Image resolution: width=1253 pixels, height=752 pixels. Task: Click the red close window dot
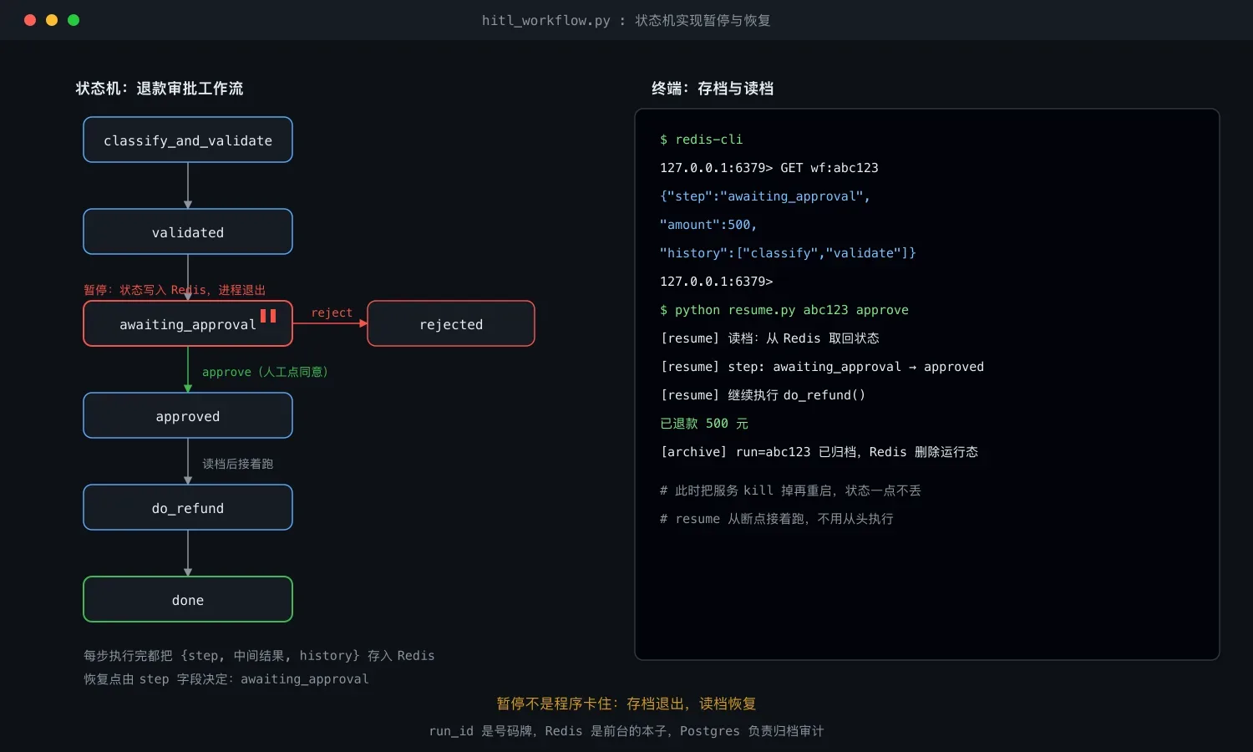click(x=30, y=20)
